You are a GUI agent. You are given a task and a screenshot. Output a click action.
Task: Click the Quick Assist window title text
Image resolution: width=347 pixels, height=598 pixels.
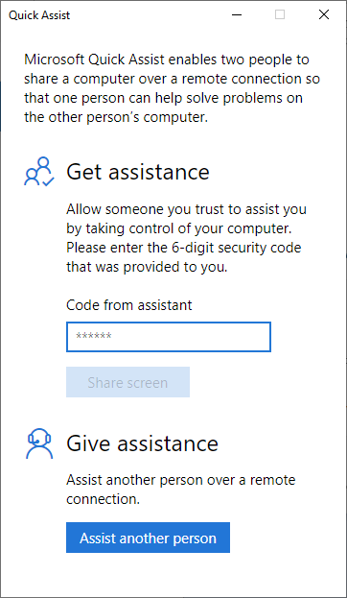point(39,15)
